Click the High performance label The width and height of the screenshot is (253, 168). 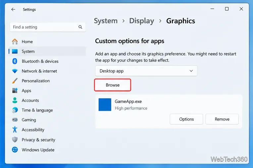click(x=131, y=108)
